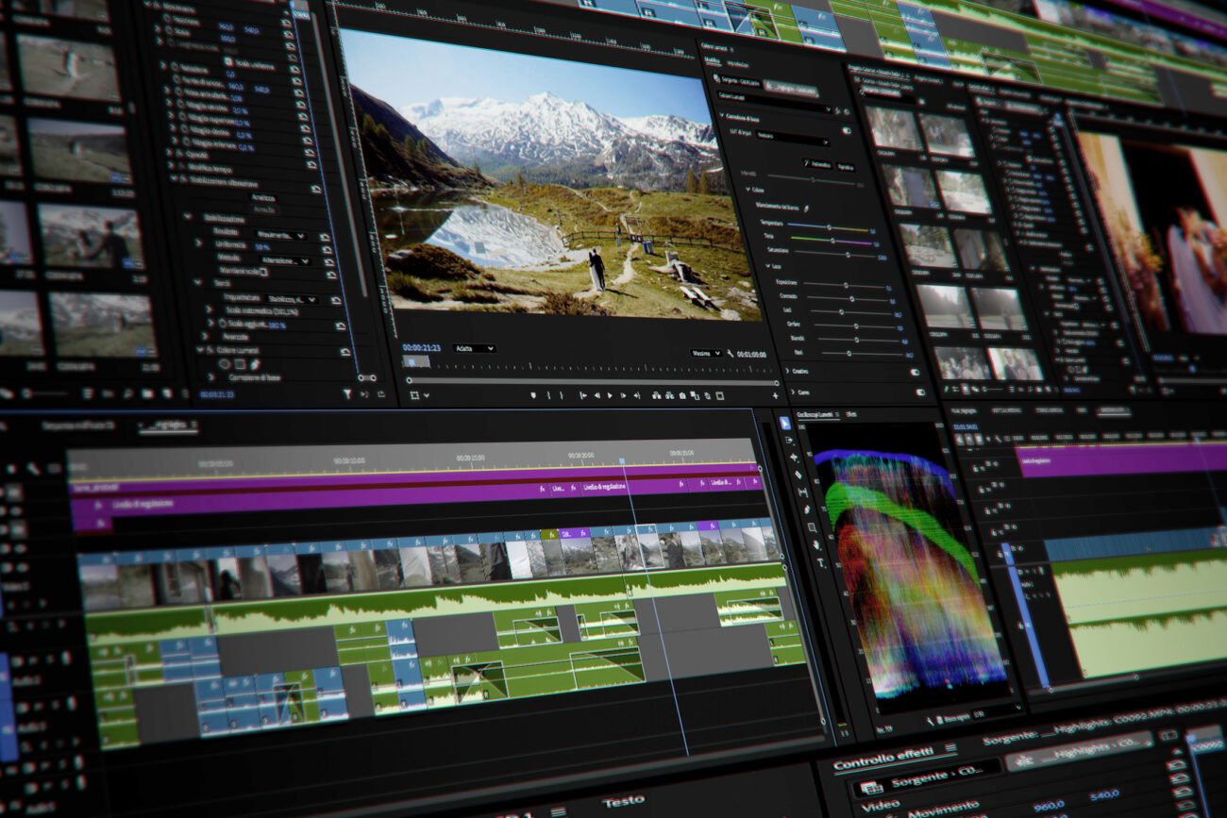
Task: Select the Razor tool in the toolbar
Action: pyautogui.click(x=799, y=475)
